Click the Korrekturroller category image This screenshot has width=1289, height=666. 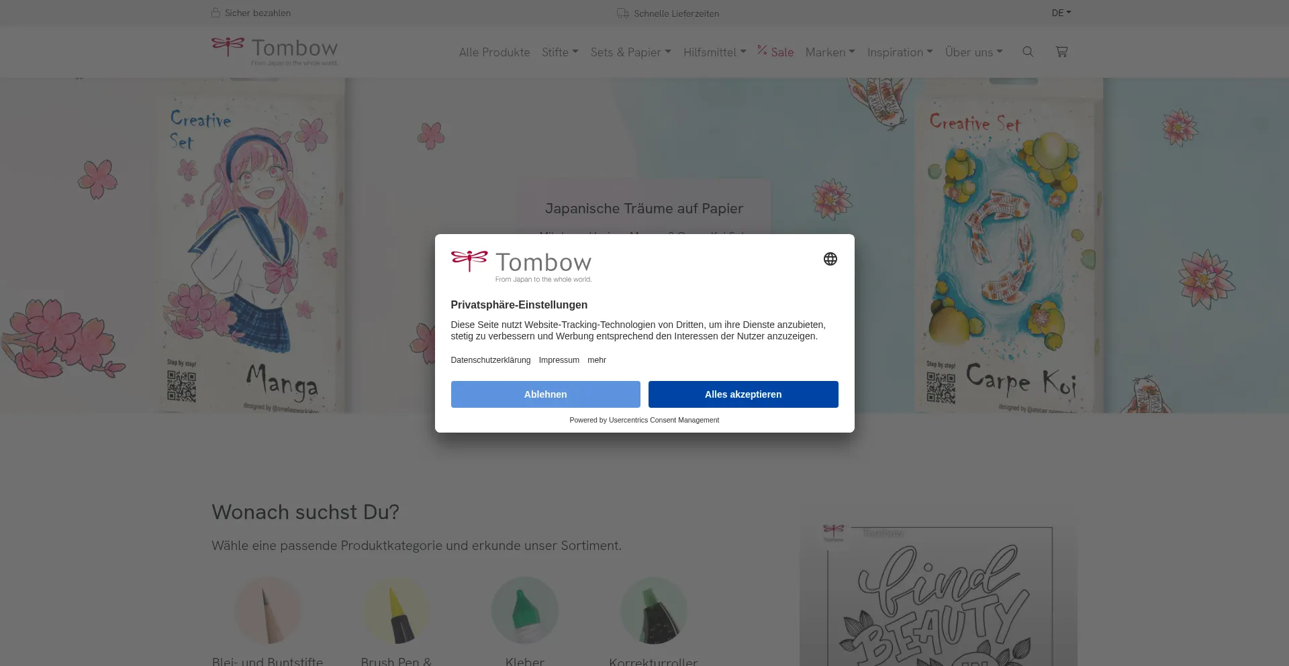(x=653, y=610)
